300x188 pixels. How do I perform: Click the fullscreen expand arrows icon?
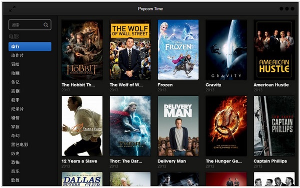pos(12,8)
